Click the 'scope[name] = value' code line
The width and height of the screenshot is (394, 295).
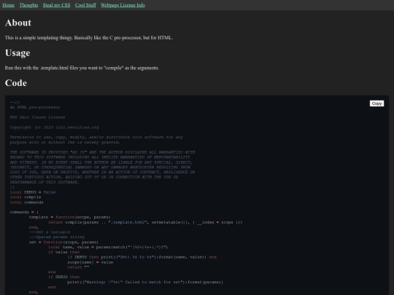click(x=90, y=262)
